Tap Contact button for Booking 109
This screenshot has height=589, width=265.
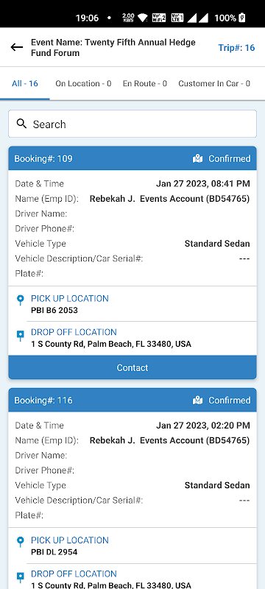[132, 367]
